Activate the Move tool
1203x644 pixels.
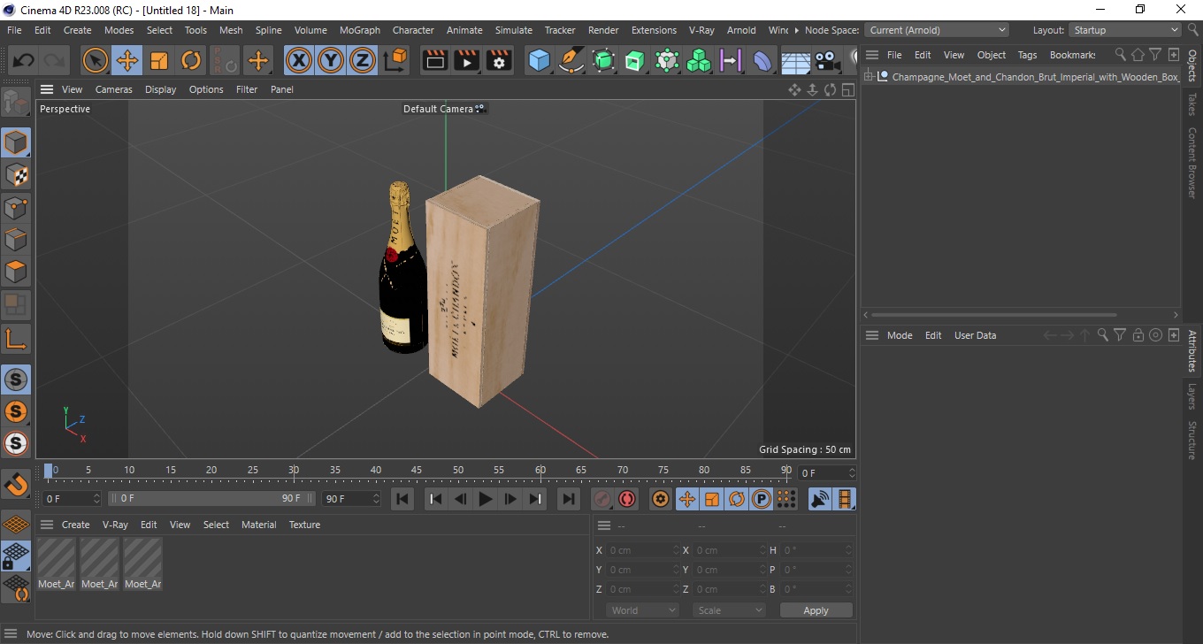[x=126, y=61]
